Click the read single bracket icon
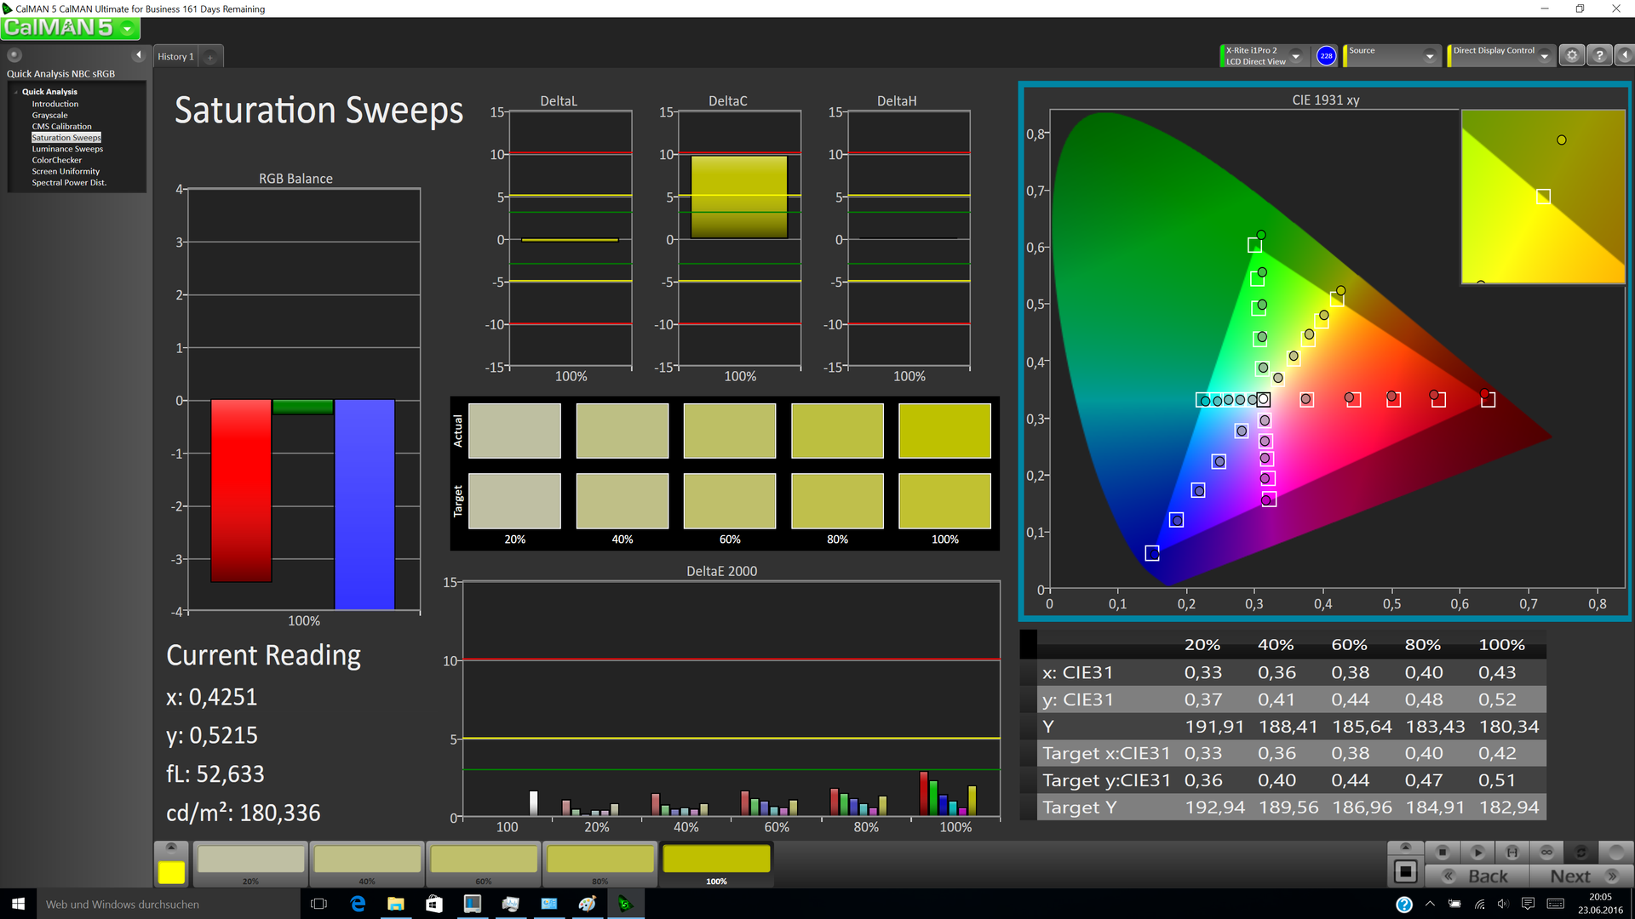 [x=1512, y=852]
